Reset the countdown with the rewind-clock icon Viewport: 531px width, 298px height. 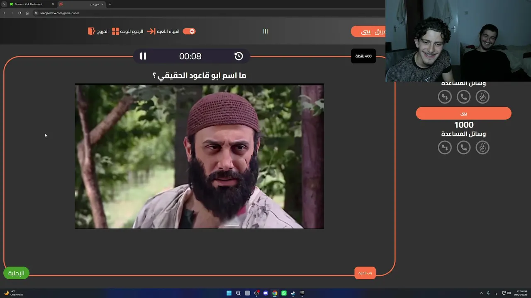(239, 56)
